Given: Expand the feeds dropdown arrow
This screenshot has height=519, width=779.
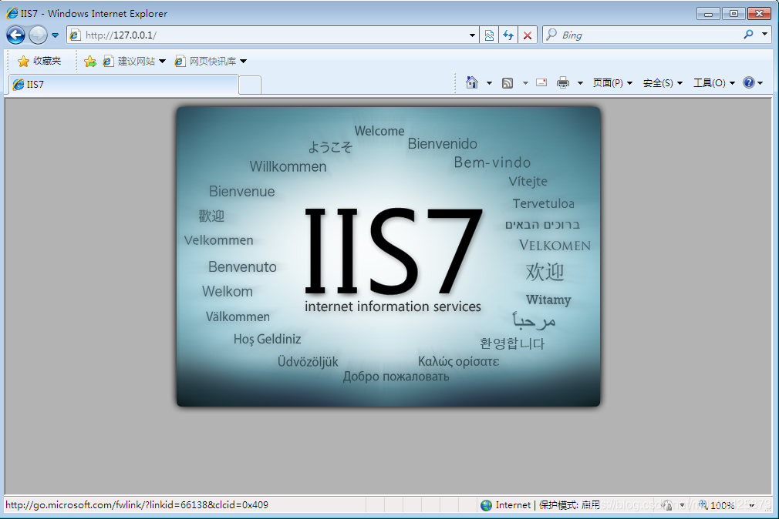Looking at the screenshot, I should click(525, 83).
